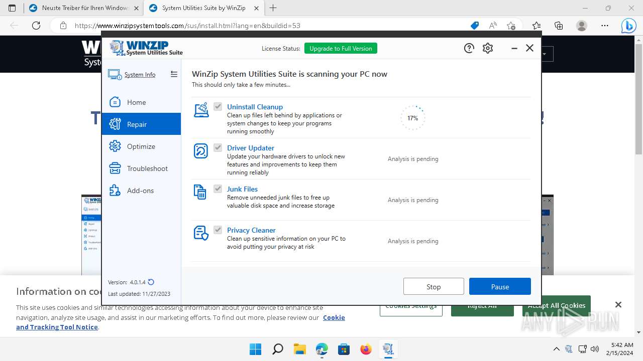
Task: Uncheck Junk Files checkbox
Action: (x=218, y=189)
